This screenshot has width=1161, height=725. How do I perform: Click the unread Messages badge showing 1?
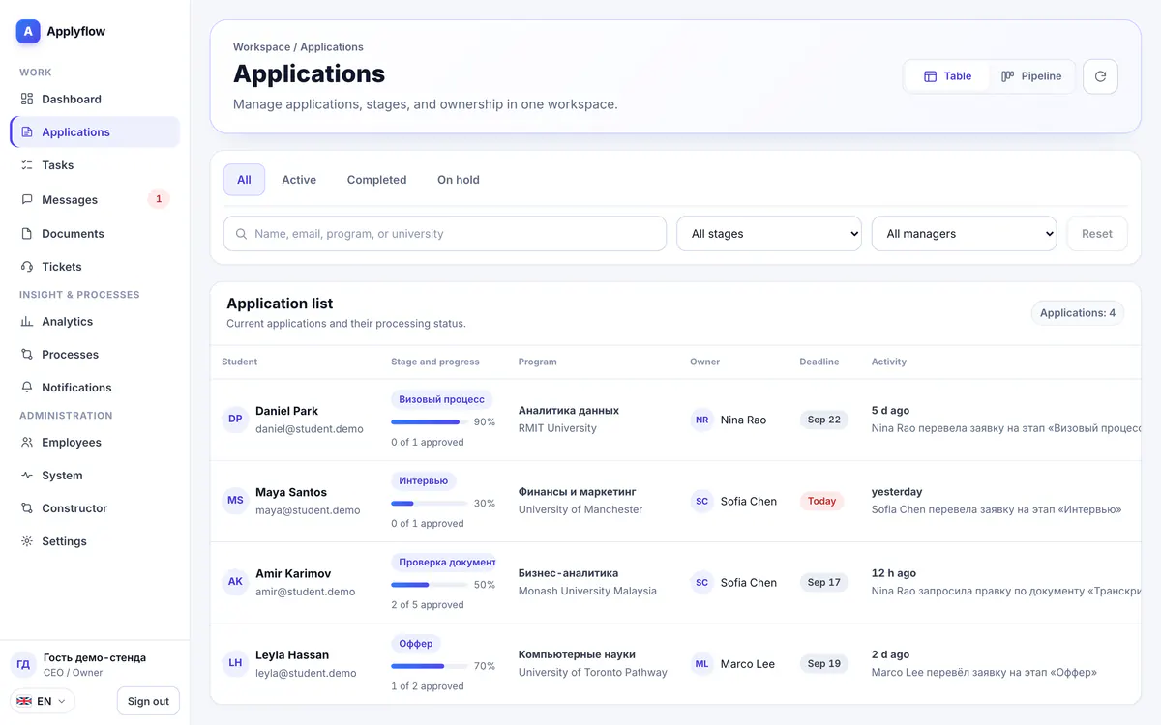(159, 199)
